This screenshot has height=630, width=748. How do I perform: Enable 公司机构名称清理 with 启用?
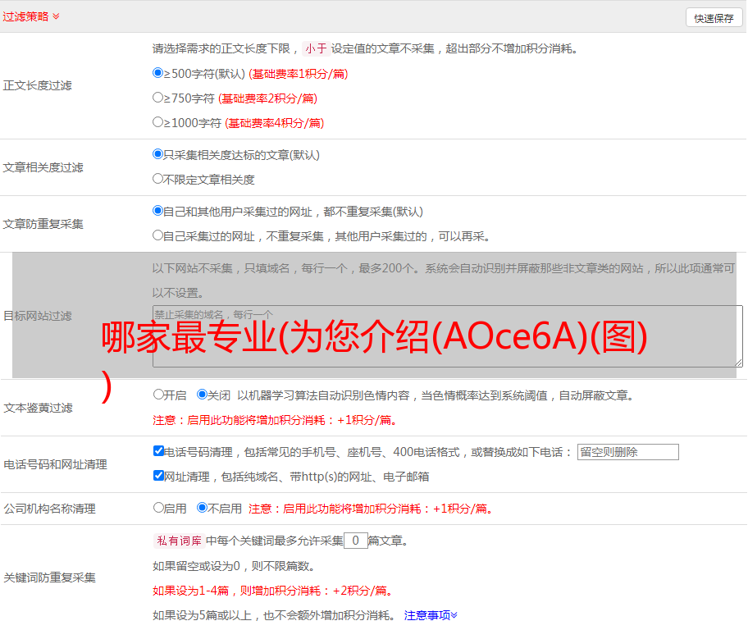(x=158, y=508)
